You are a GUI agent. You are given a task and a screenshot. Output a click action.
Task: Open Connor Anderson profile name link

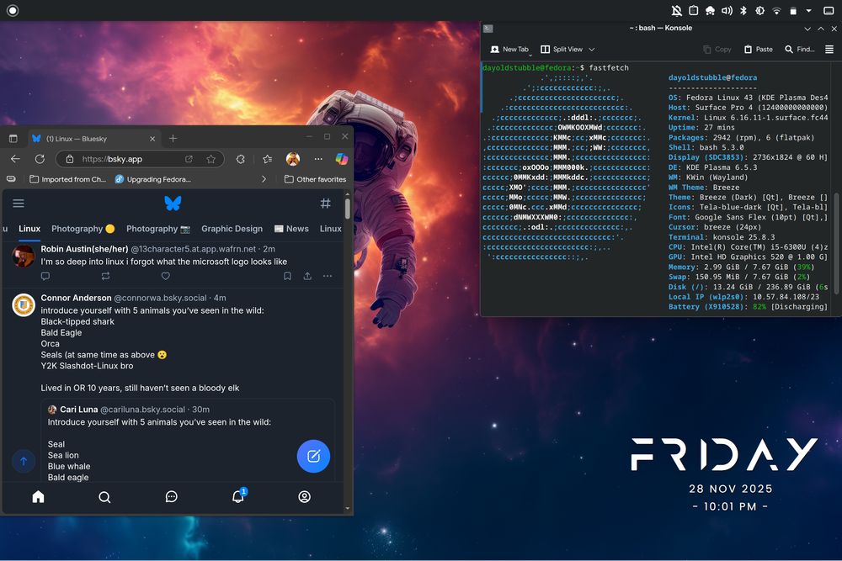[77, 298]
